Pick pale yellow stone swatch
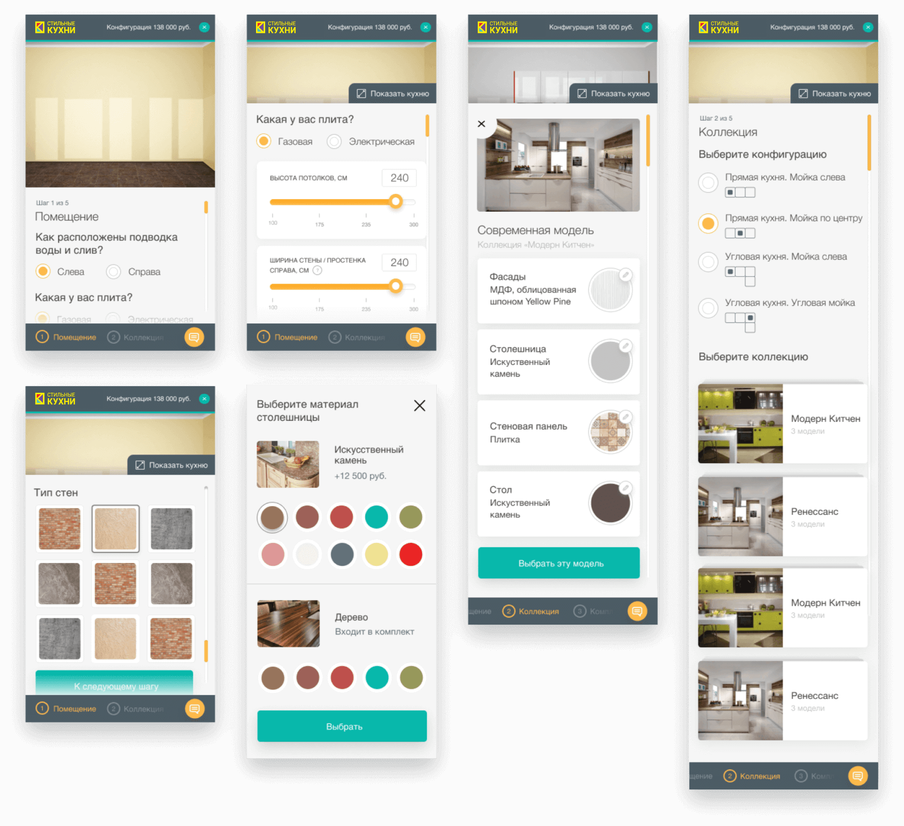The width and height of the screenshot is (904, 826). [377, 554]
